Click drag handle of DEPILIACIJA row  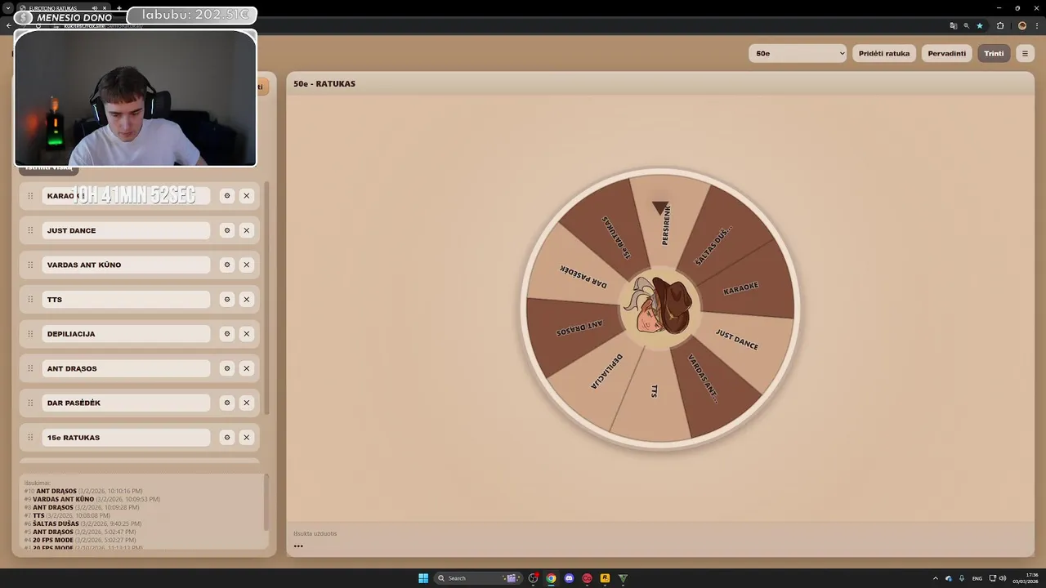pos(30,334)
